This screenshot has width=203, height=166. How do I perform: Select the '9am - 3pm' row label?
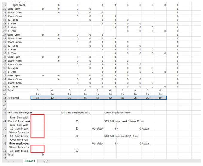click(14, 57)
